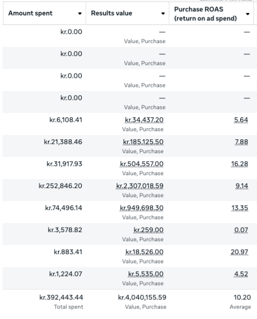Viewport: 257px width, 319px height.
Task: Click the kr.2,307,018.59 results value
Action: [140, 186]
